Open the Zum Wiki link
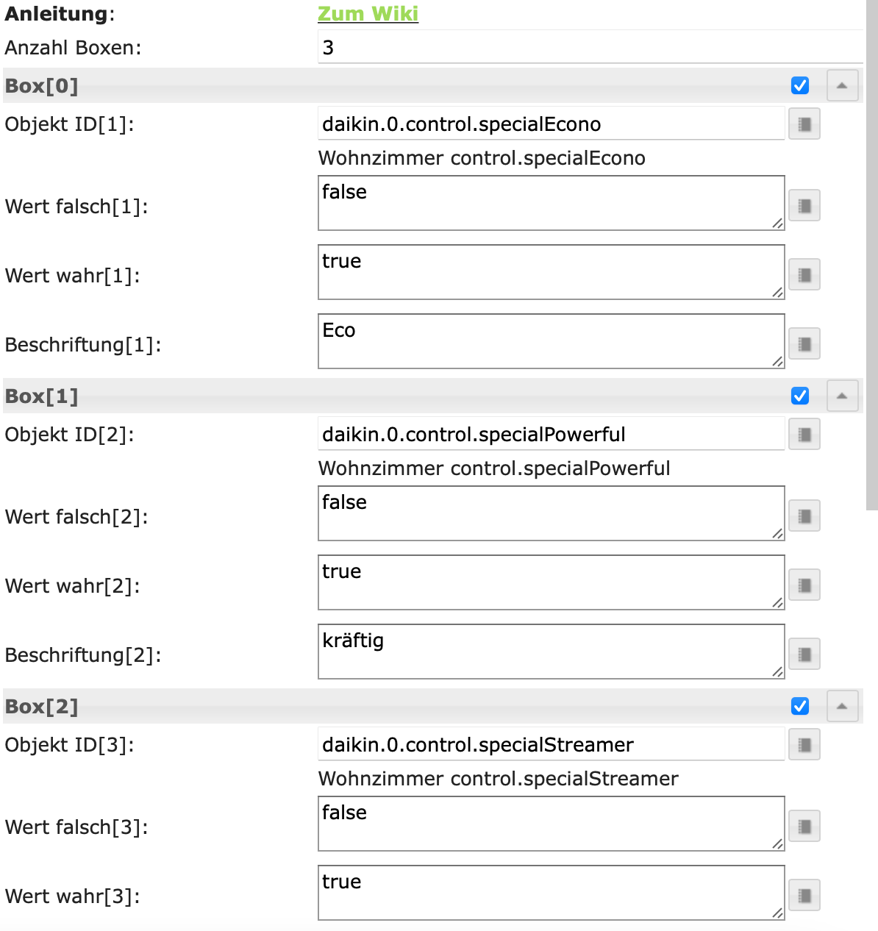 tap(368, 14)
